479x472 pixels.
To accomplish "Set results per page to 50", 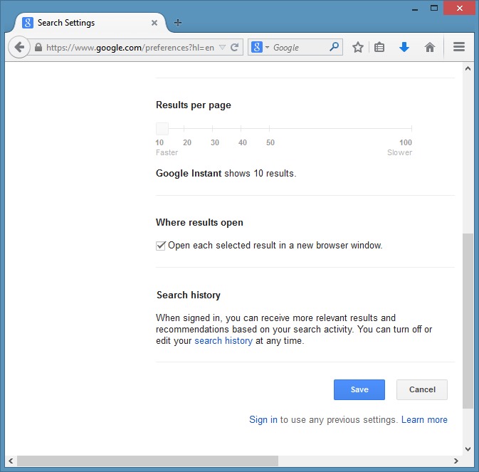I will click(x=269, y=129).
